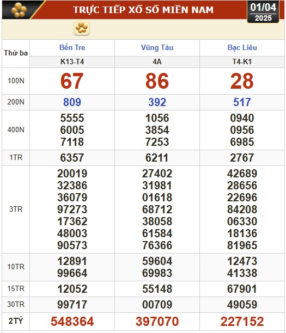Select the Bến Tre 100N prize 67
286x333 pixels.
pyautogui.click(x=72, y=81)
